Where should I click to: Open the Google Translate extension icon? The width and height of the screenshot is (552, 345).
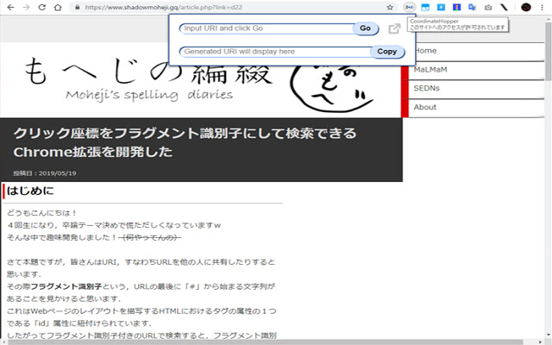click(x=472, y=7)
